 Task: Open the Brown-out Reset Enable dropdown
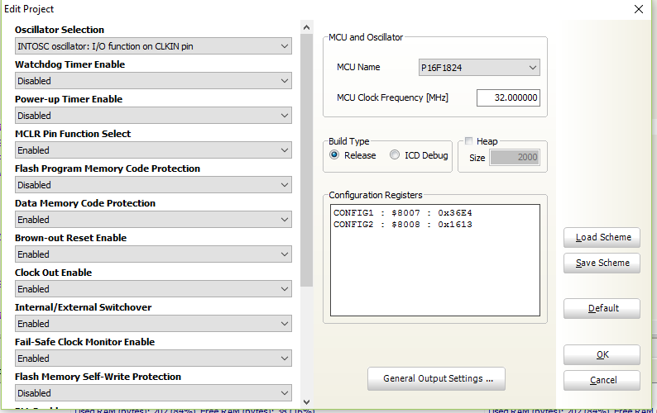(153, 254)
